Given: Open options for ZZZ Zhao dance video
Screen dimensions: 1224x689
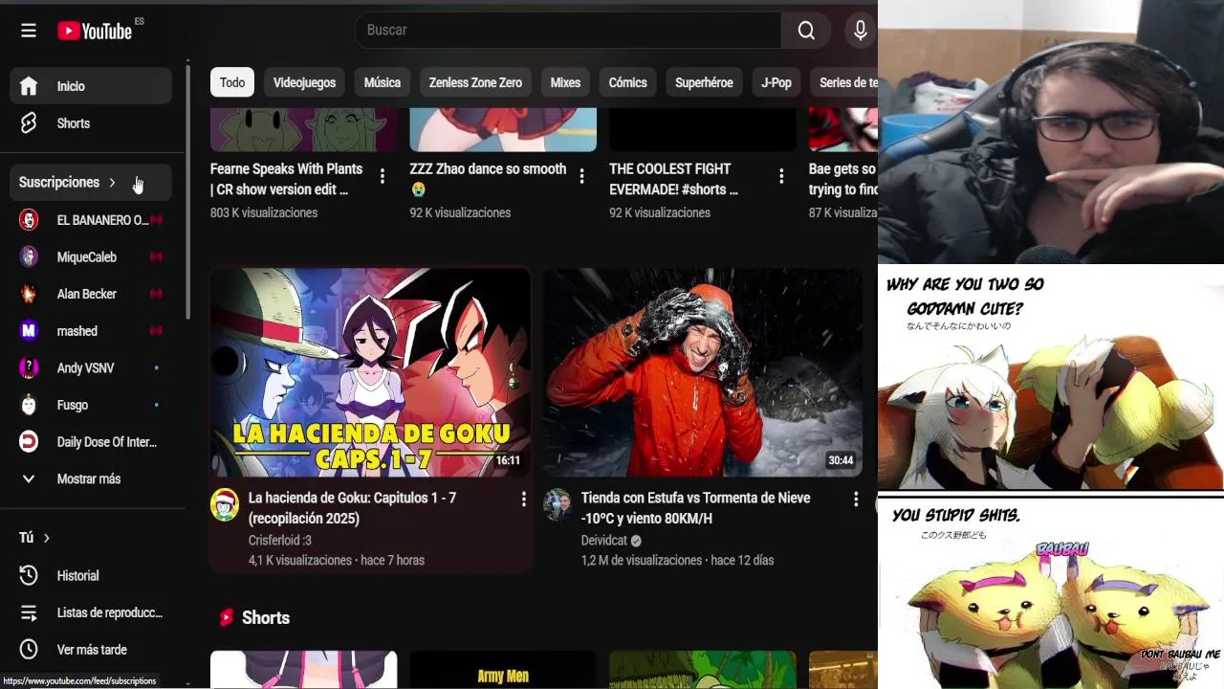Looking at the screenshot, I should point(581,176).
